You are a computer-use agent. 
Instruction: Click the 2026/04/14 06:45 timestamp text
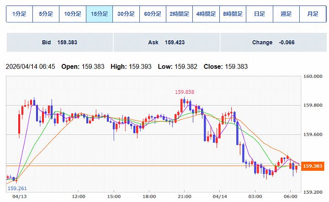(x=30, y=67)
